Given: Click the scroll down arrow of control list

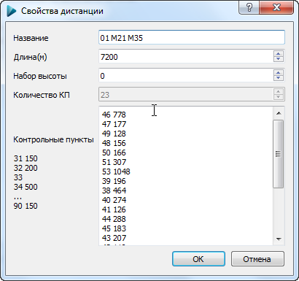Looking at the screenshot, I should 279,239.
